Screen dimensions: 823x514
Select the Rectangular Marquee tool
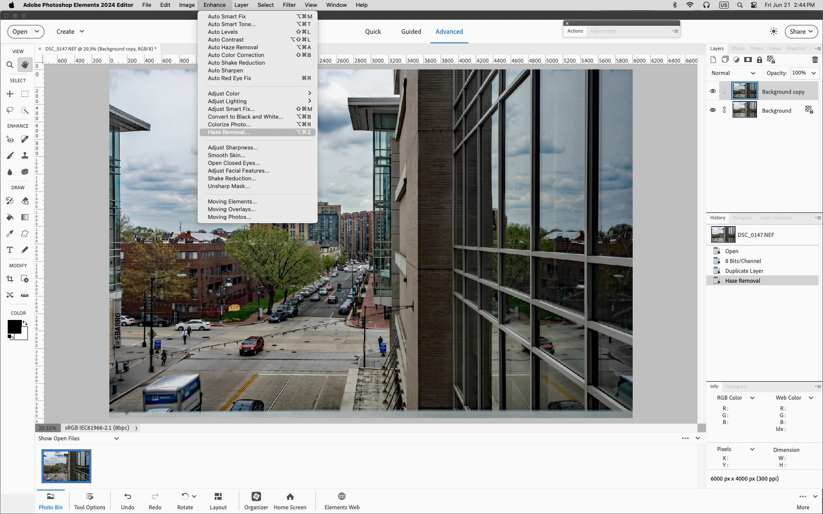(25, 94)
